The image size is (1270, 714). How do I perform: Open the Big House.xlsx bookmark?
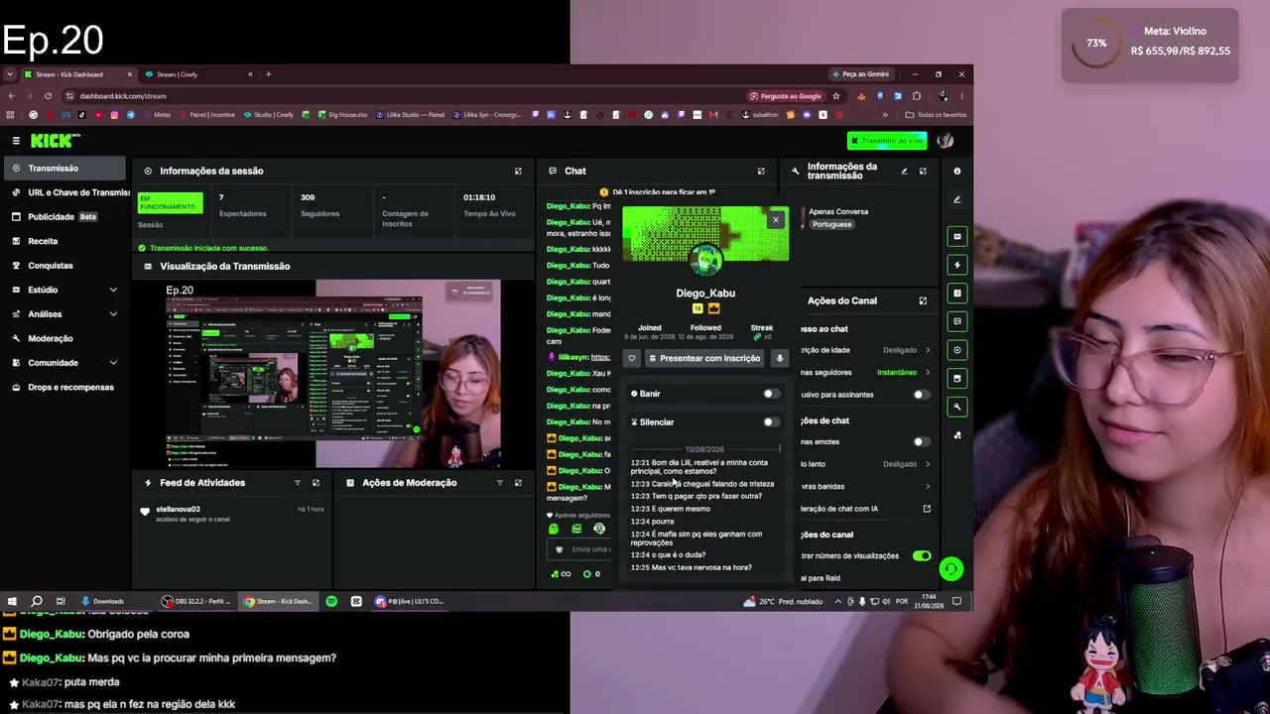[x=341, y=115]
